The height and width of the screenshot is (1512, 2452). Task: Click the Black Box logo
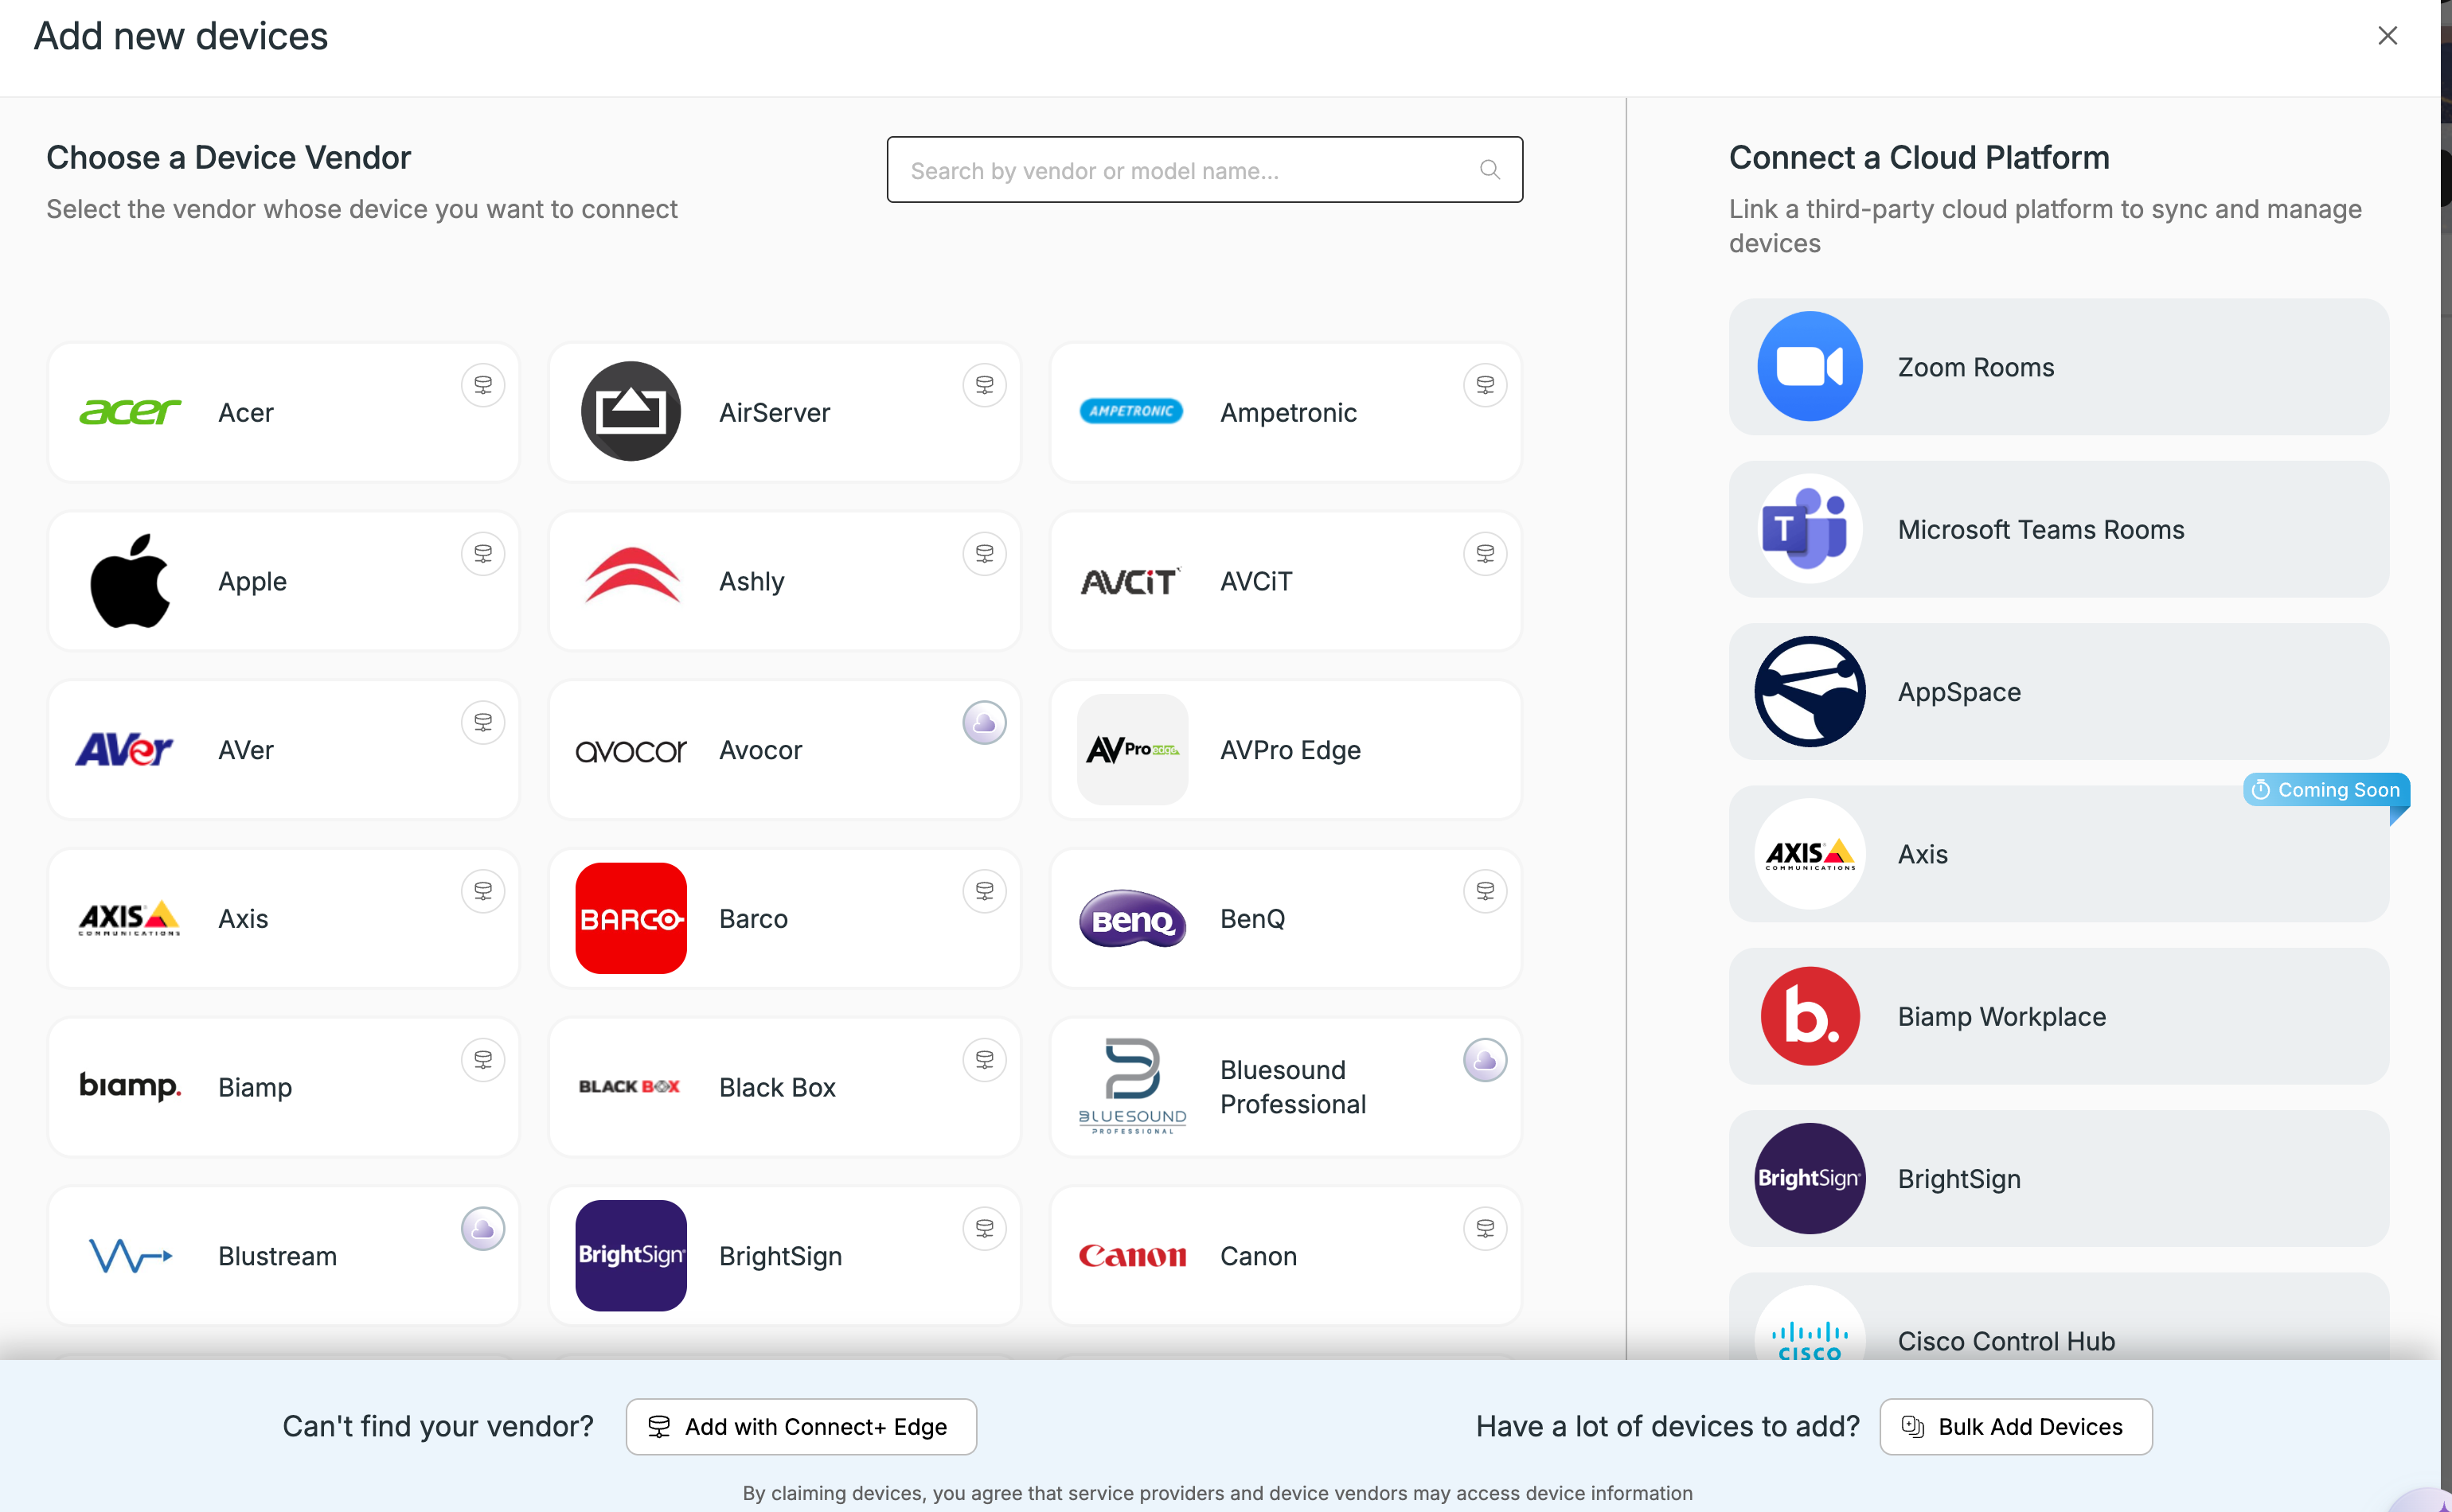tap(629, 1087)
